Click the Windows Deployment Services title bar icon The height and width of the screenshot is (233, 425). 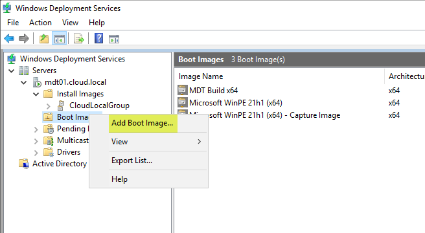(x=7, y=8)
